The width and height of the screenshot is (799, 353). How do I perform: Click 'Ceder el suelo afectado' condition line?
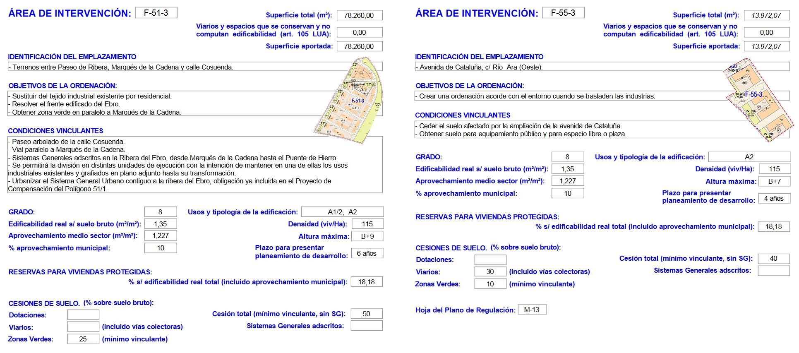(518, 126)
